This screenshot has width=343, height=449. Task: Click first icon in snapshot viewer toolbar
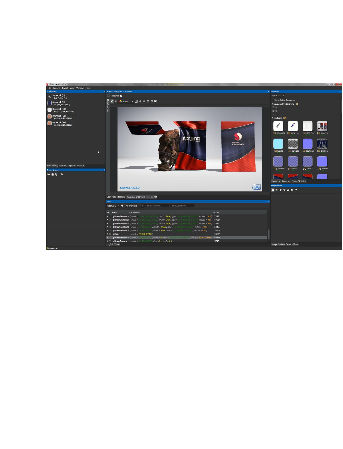[x=112, y=101]
